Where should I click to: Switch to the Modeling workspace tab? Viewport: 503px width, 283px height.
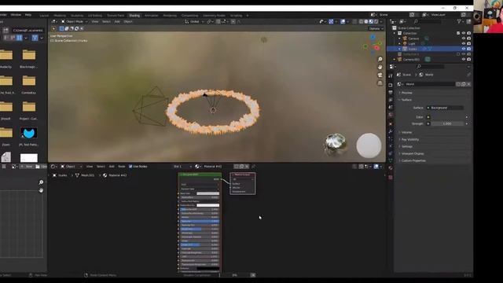pyautogui.click(x=60, y=16)
